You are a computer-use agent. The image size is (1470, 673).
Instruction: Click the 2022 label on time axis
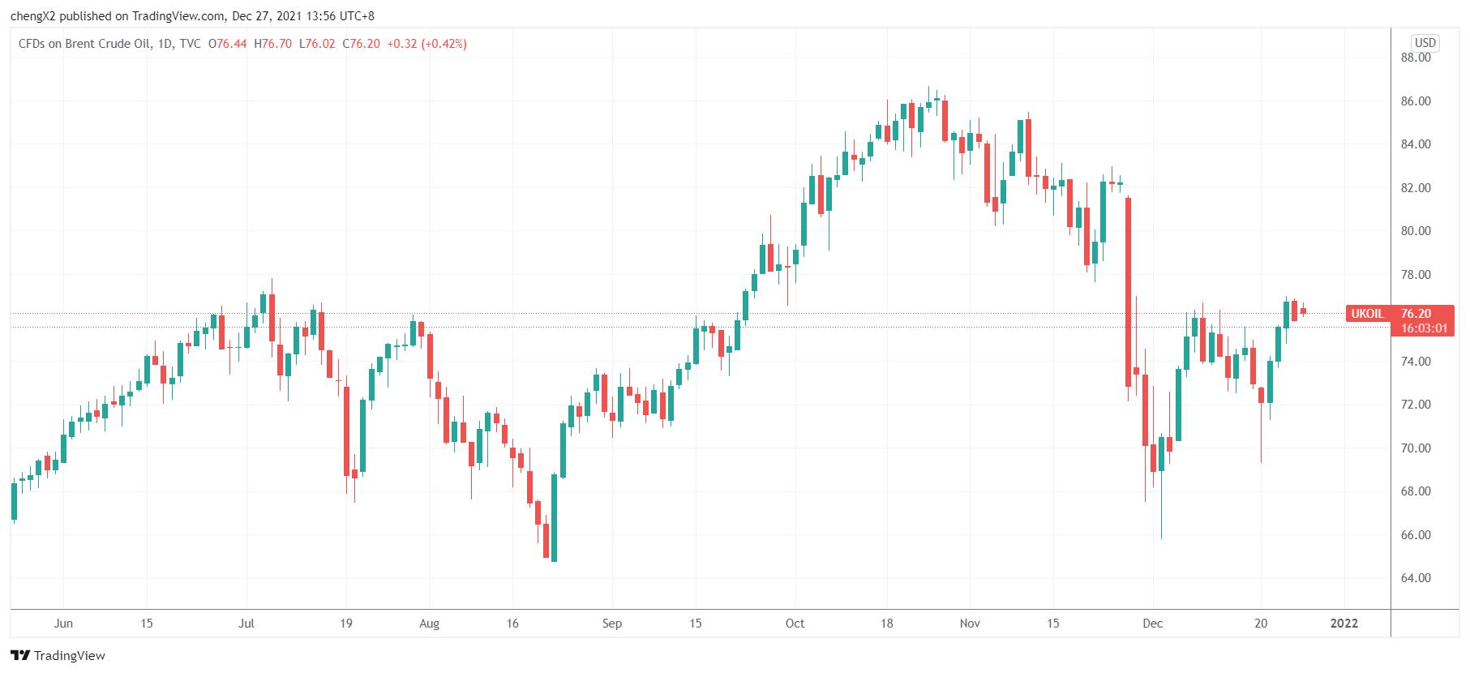pos(1344,624)
